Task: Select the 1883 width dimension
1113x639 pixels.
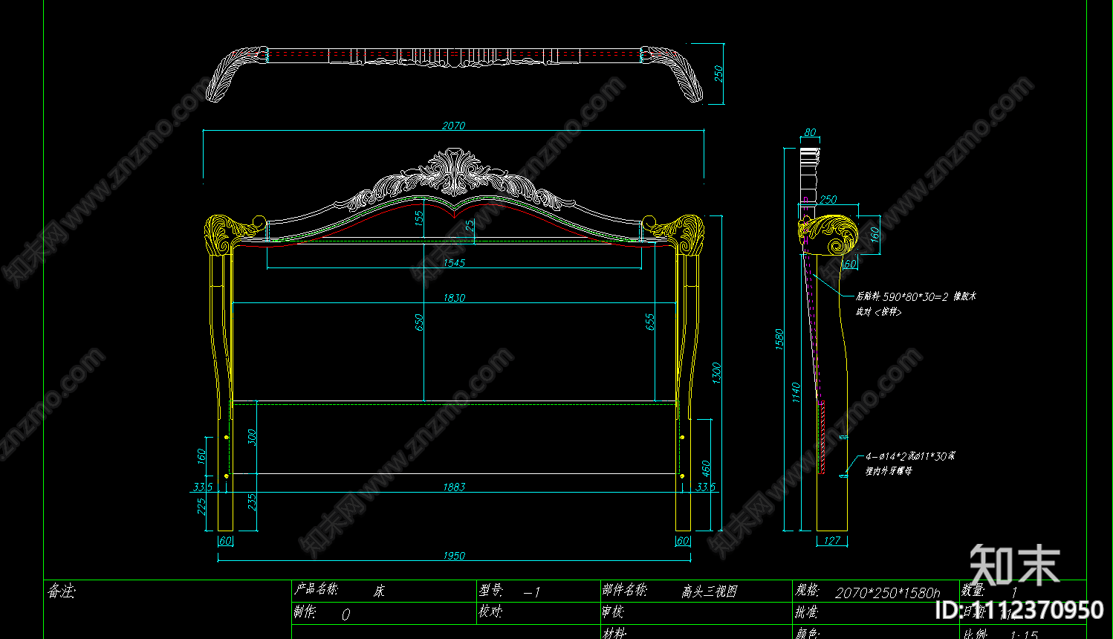Action: pos(454,487)
